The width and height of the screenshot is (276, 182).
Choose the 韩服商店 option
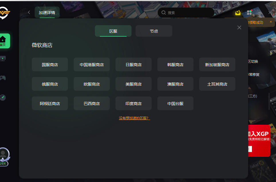(175, 64)
